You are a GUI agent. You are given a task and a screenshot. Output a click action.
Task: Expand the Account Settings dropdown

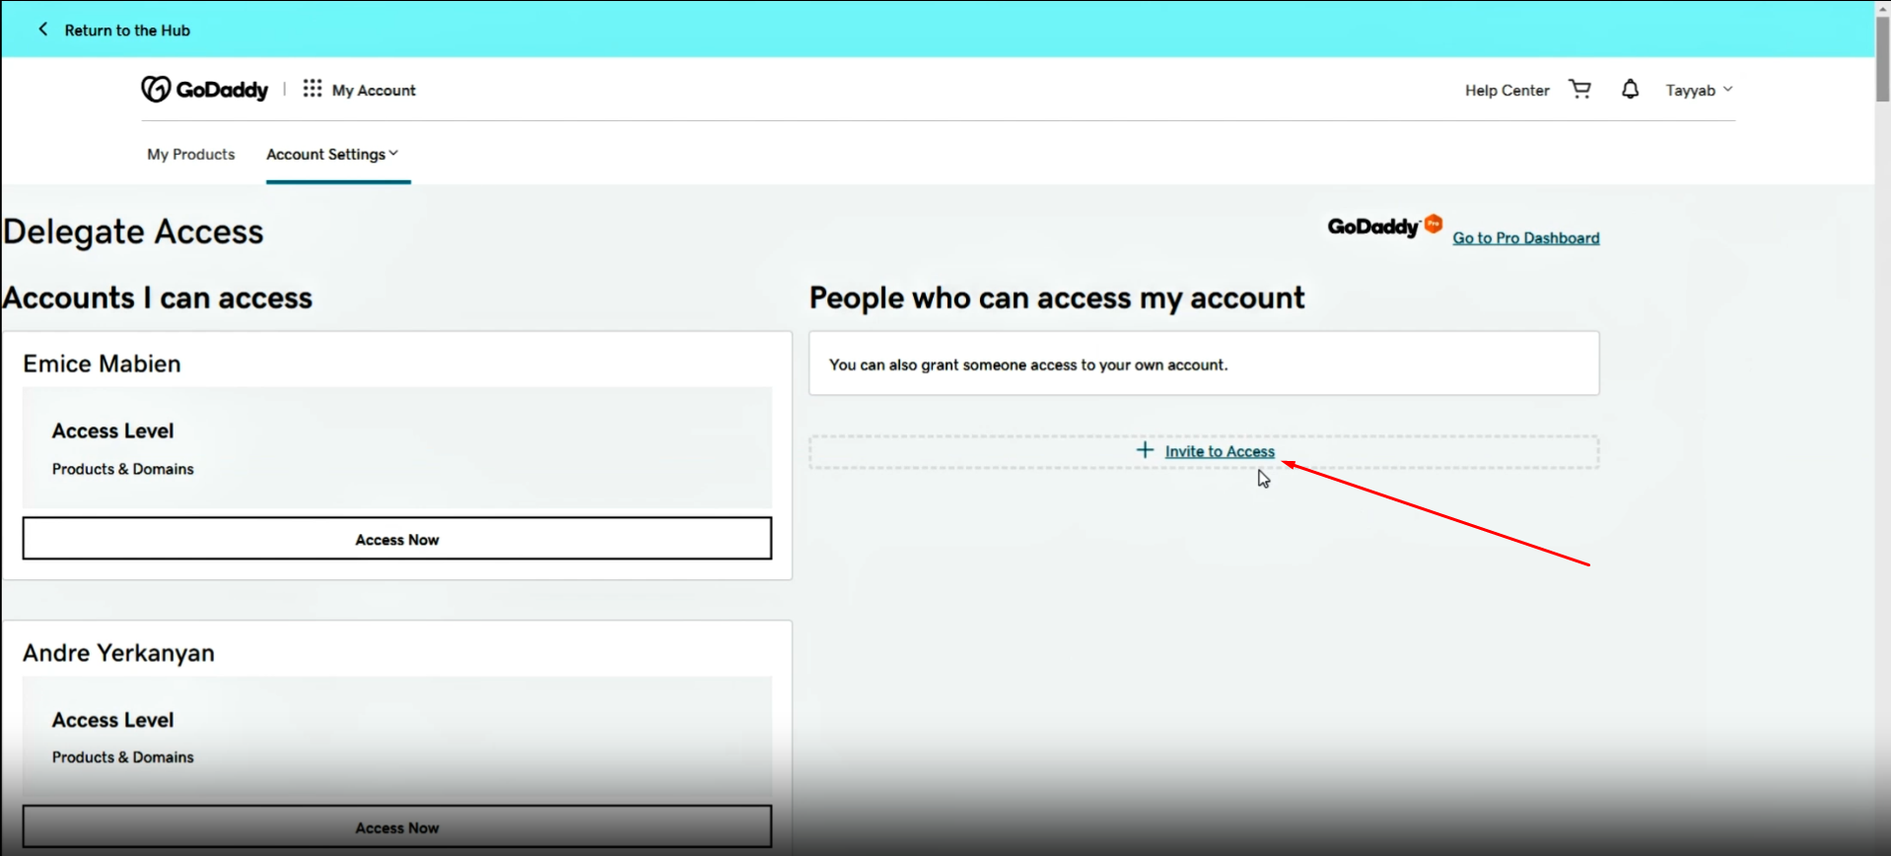[x=332, y=155]
